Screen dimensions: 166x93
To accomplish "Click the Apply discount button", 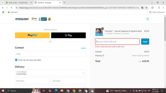I will (145, 42).
